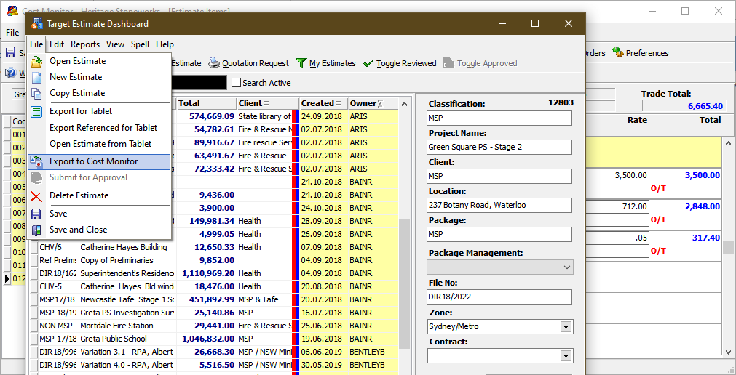This screenshot has width=736, height=375.
Task: Open the Help menu
Action: [165, 44]
